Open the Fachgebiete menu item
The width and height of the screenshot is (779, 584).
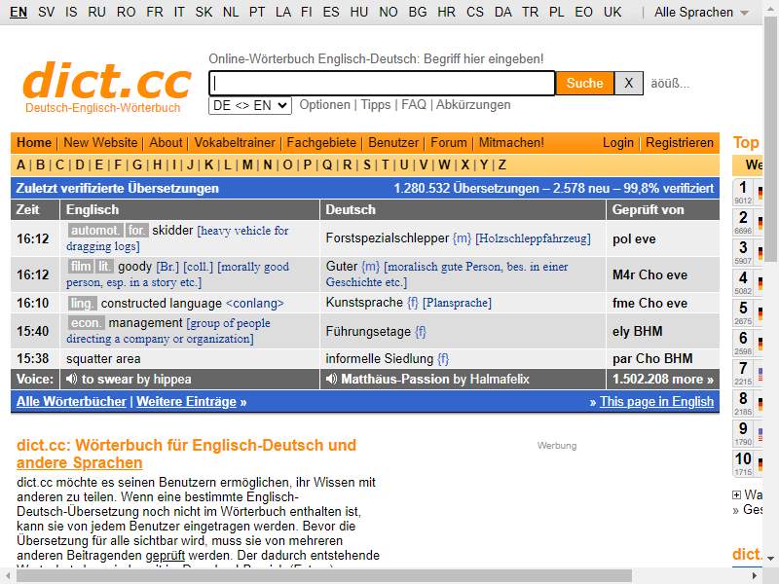point(321,142)
